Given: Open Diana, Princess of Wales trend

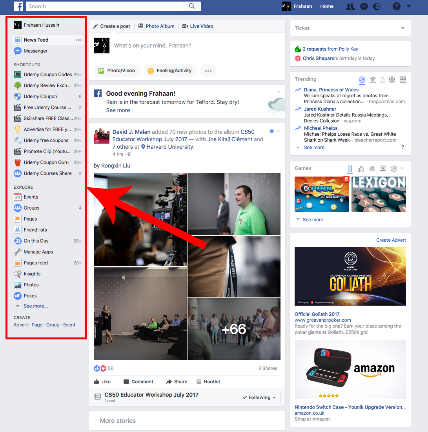Looking at the screenshot, I should 331,89.
